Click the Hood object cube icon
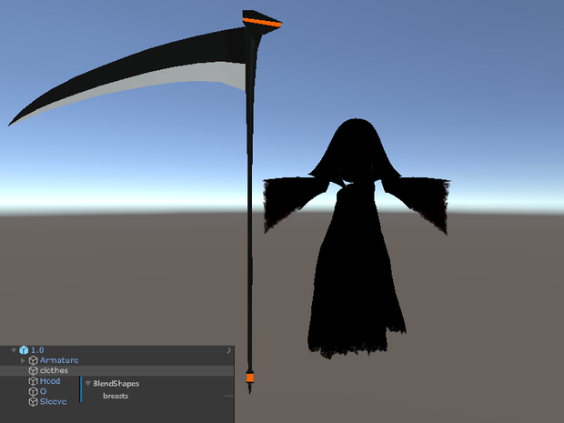This screenshot has width=564, height=423. (34, 381)
